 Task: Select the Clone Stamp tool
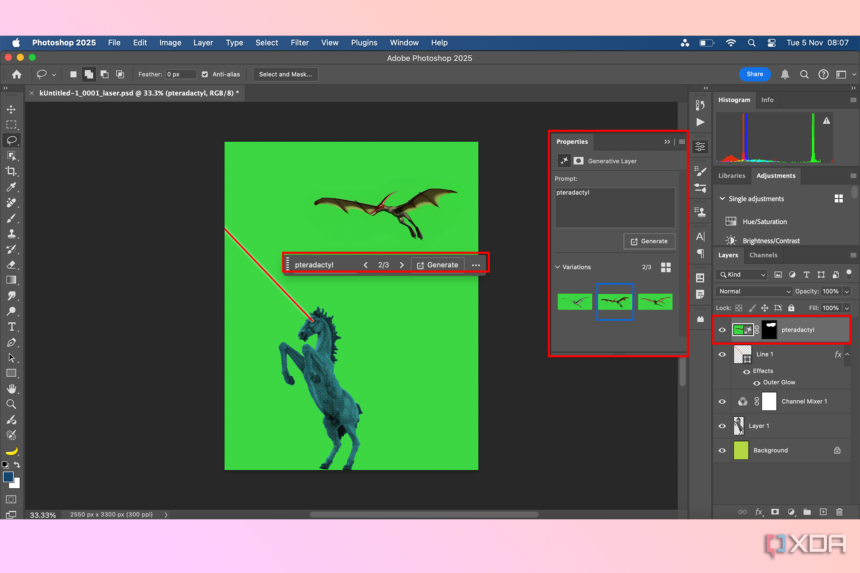coord(11,234)
